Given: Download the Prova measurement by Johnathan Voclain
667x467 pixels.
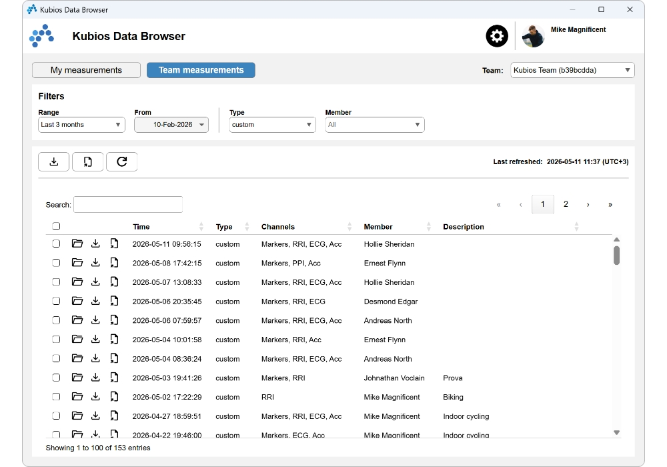Looking at the screenshot, I should click(95, 378).
